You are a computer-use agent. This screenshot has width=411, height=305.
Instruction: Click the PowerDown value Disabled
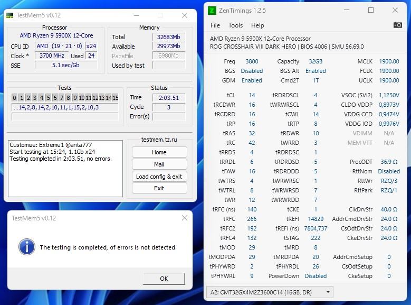click(x=316, y=276)
